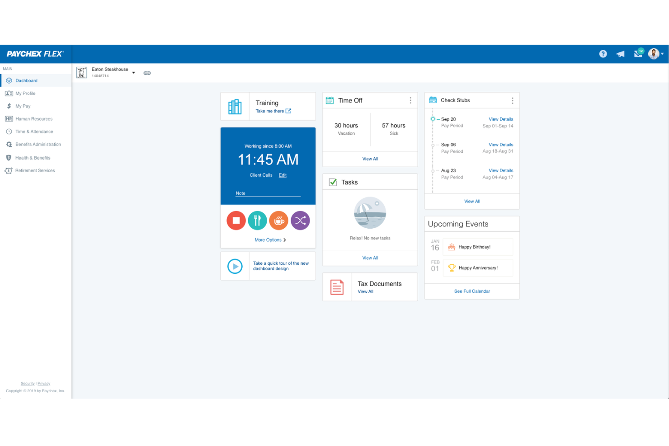View Details for Sep 20 check stub

[500, 119]
